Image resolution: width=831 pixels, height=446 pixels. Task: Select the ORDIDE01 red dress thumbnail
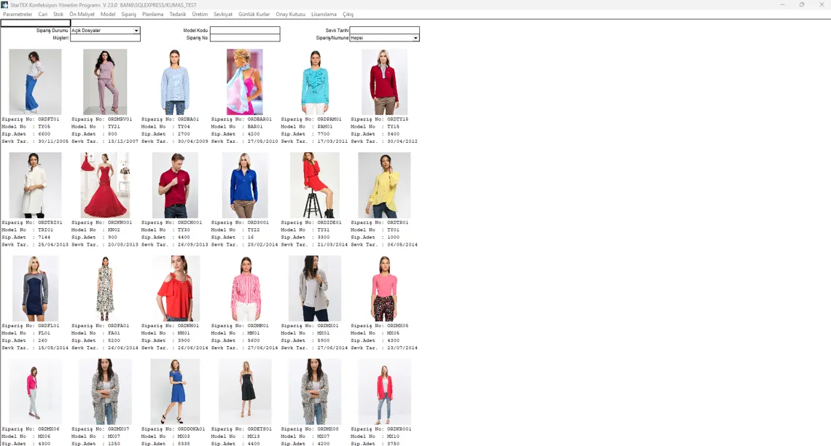pyautogui.click(x=314, y=185)
